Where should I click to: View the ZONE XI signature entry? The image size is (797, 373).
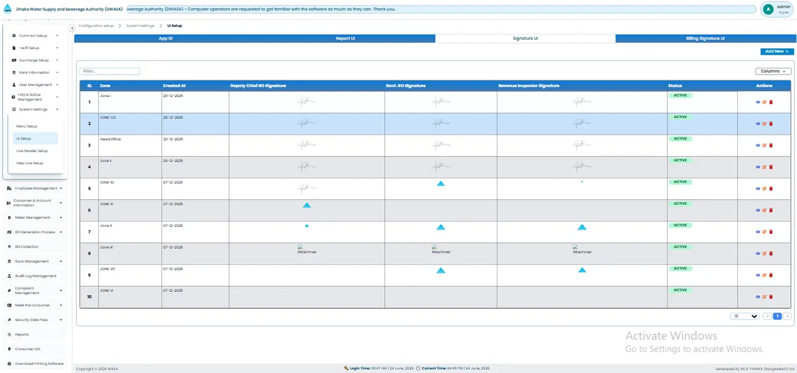pyautogui.click(x=758, y=210)
